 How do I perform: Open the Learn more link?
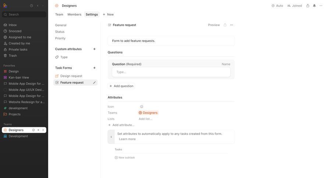[x=127, y=139]
